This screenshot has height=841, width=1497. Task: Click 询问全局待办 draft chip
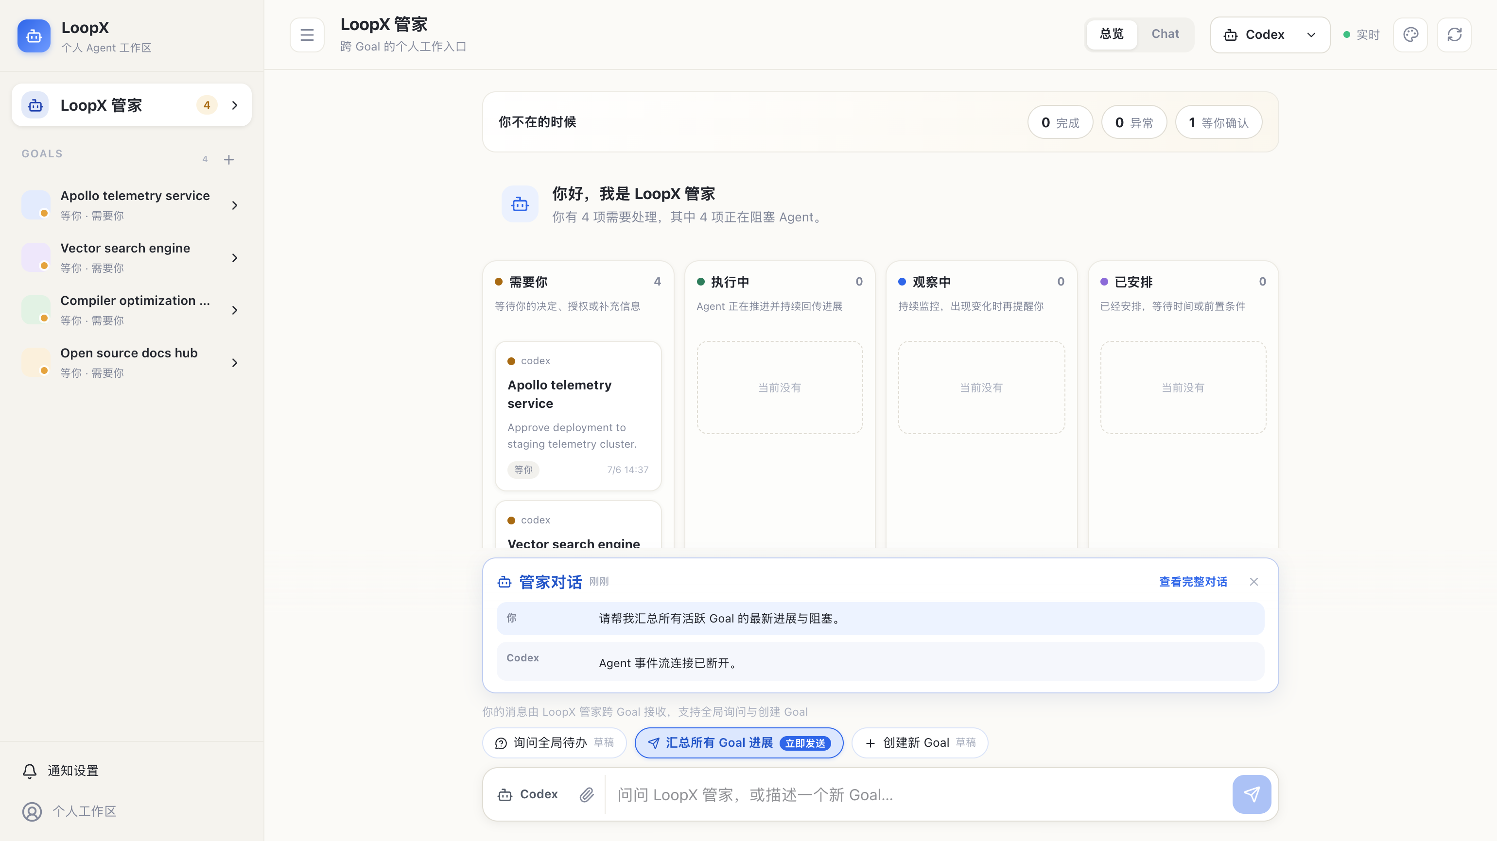555,743
